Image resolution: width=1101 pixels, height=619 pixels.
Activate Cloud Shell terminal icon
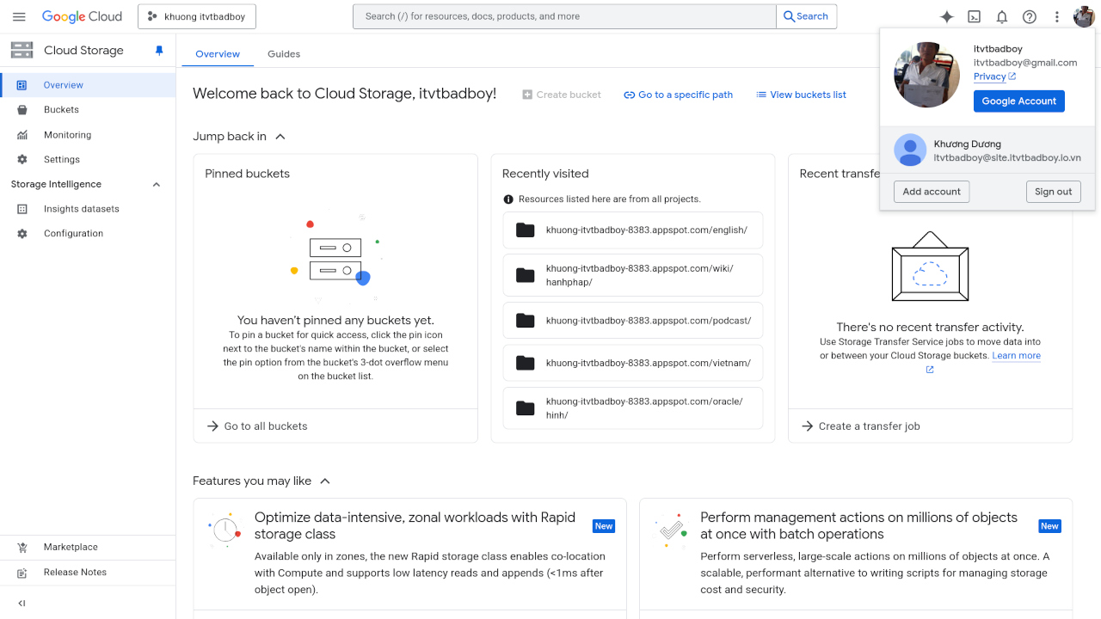coord(975,16)
